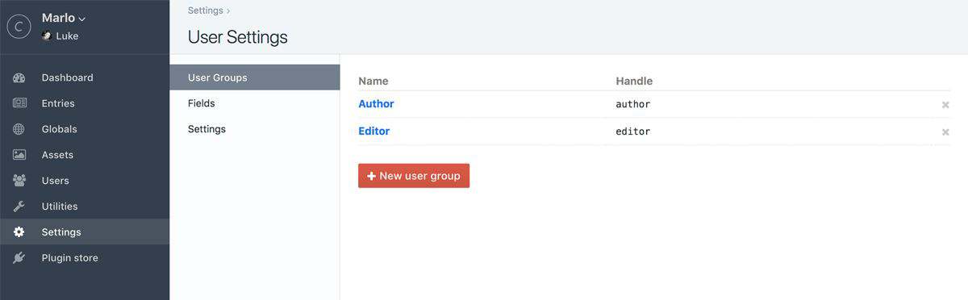Delete the Author user group

coord(945,105)
